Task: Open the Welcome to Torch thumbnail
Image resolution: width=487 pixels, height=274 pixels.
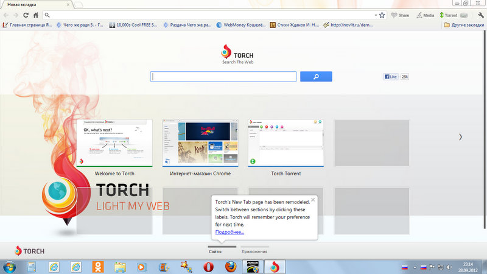Action: click(114, 143)
